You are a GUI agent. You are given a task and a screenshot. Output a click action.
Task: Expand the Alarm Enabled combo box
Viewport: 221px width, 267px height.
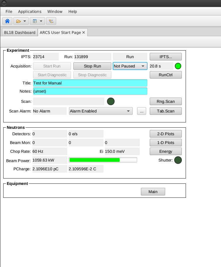click(101, 111)
